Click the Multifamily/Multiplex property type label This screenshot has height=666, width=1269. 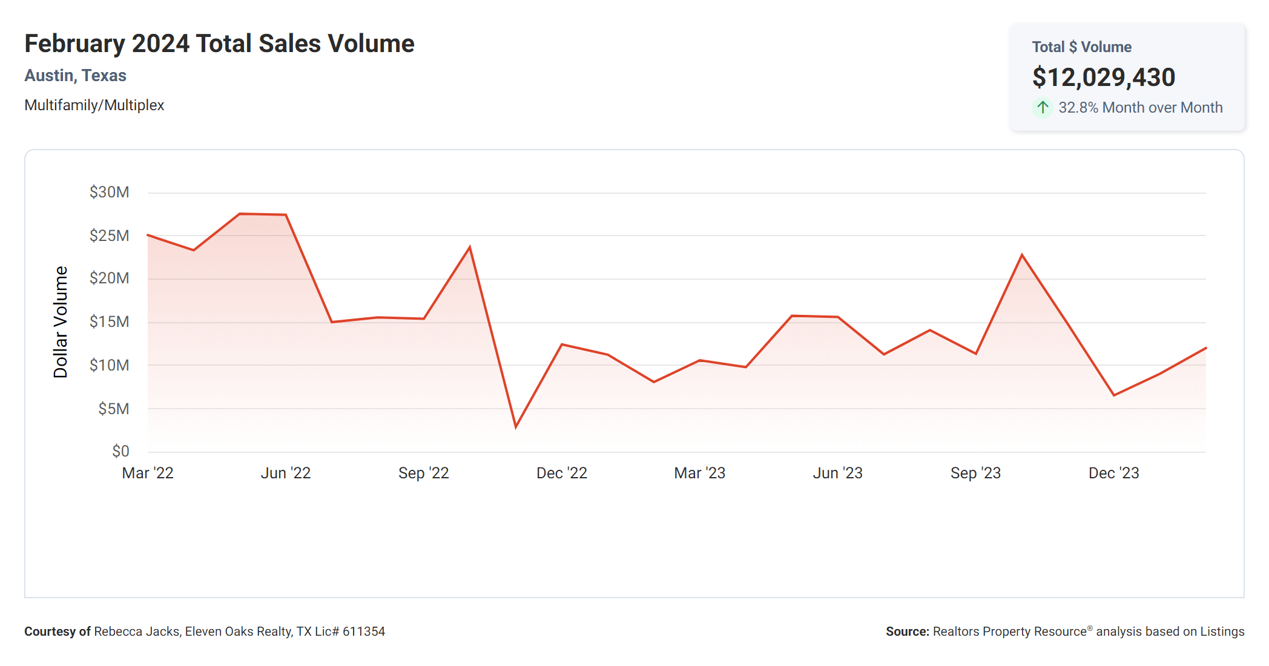point(94,105)
